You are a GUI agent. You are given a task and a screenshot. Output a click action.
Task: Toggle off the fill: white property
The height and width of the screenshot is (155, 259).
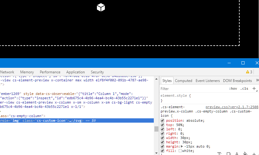[x=162, y=151]
